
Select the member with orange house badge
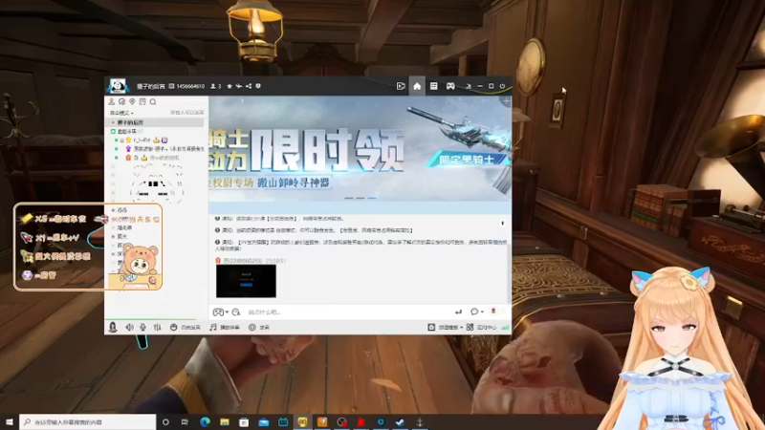147,158
